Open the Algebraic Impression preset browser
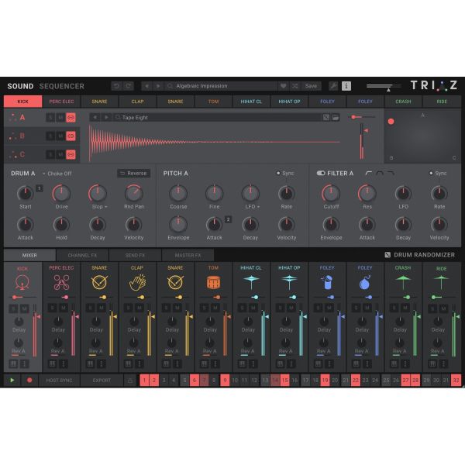This screenshot has width=465, height=465. point(221,86)
